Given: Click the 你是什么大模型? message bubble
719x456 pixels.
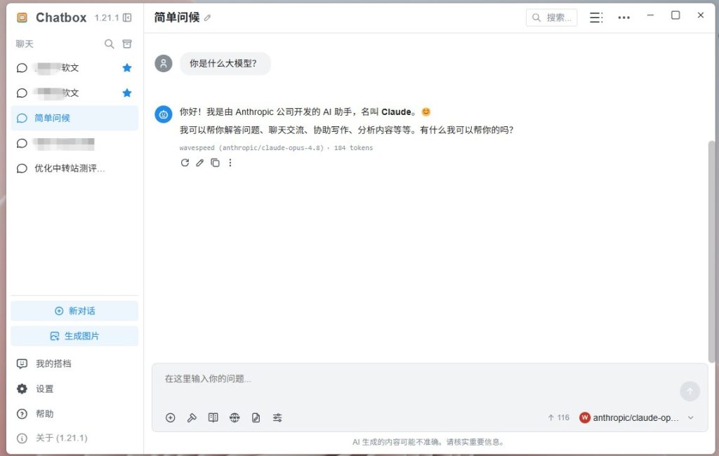Looking at the screenshot, I should pos(225,63).
